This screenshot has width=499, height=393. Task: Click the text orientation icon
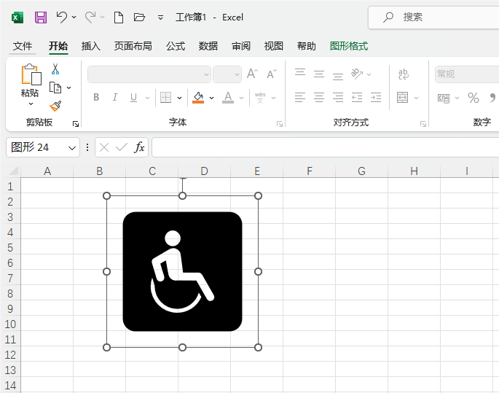(357, 74)
